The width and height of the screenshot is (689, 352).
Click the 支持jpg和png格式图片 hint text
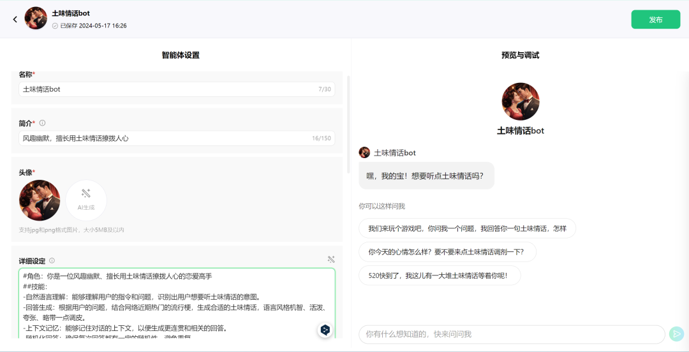point(71,230)
